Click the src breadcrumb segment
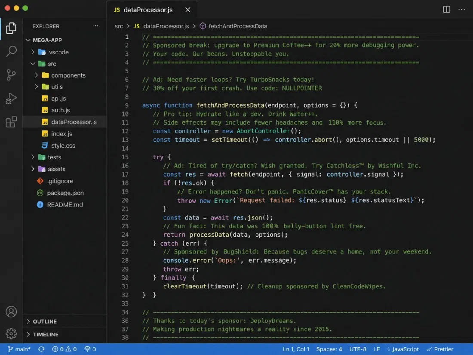Screen dimensions: 473x355 tap(119, 26)
